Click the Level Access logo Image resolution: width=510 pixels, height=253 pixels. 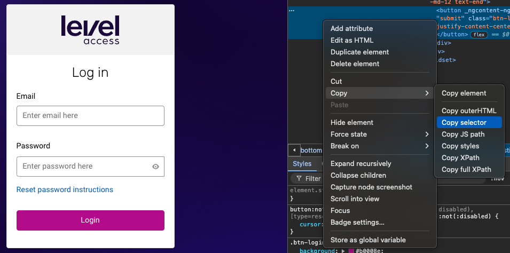pyautogui.click(x=90, y=29)
